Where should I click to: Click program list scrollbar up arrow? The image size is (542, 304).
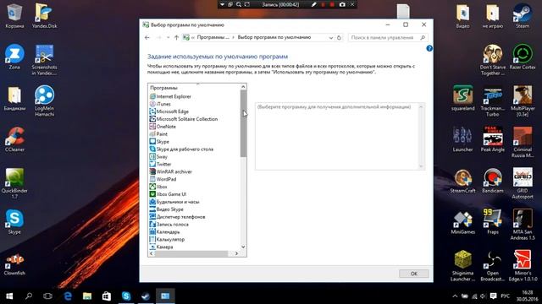coord(243,87)
